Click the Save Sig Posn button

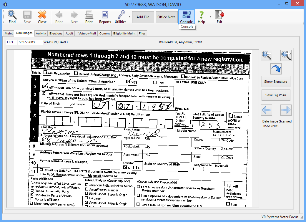point(276,95)
